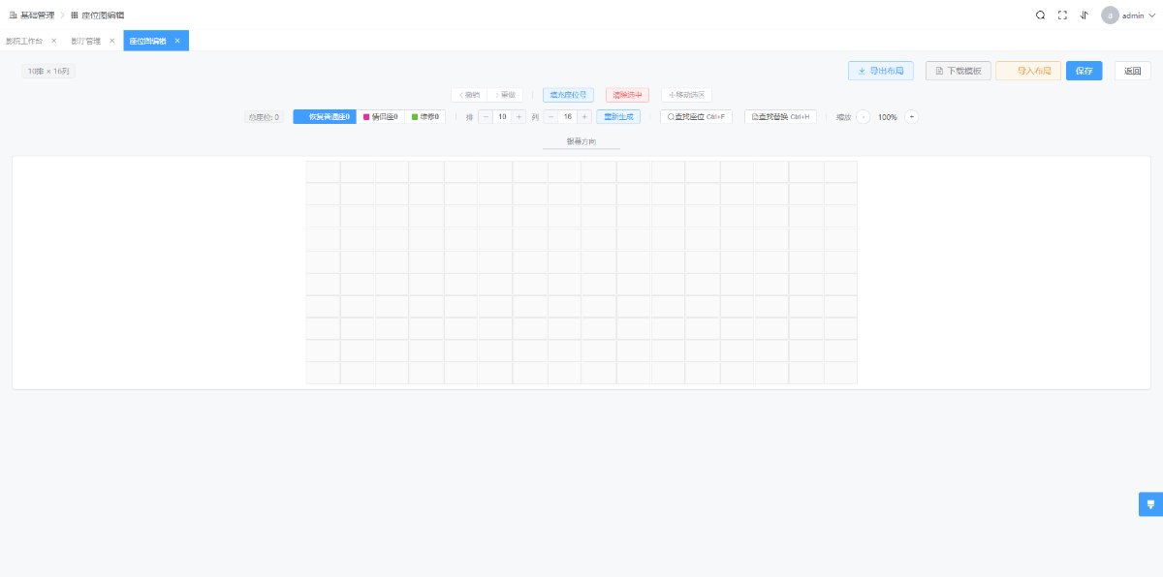Click the 返回 back button

click(1133, 71)
